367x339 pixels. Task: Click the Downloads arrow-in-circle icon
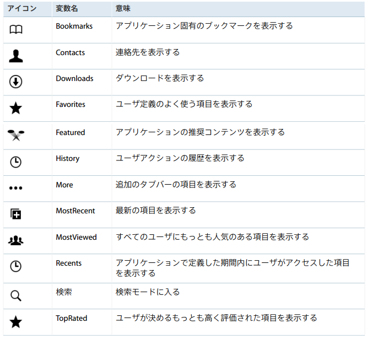(15, 82)
